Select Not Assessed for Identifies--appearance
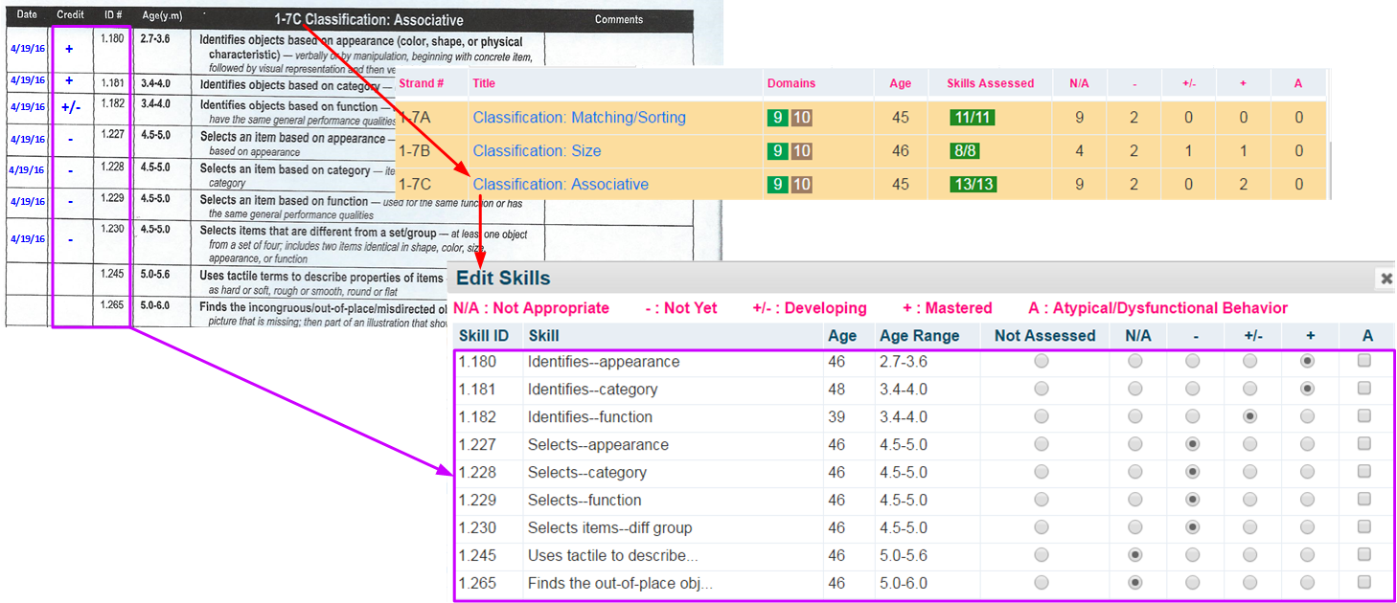Viewport: 1397px width, 603px height. click(1042, 362)
